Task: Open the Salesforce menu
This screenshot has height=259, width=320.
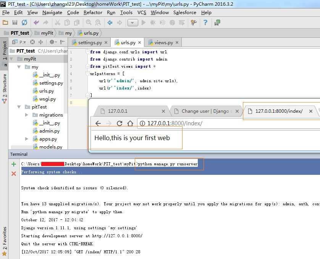Action: pyautogui.click(x=185, y=13)
